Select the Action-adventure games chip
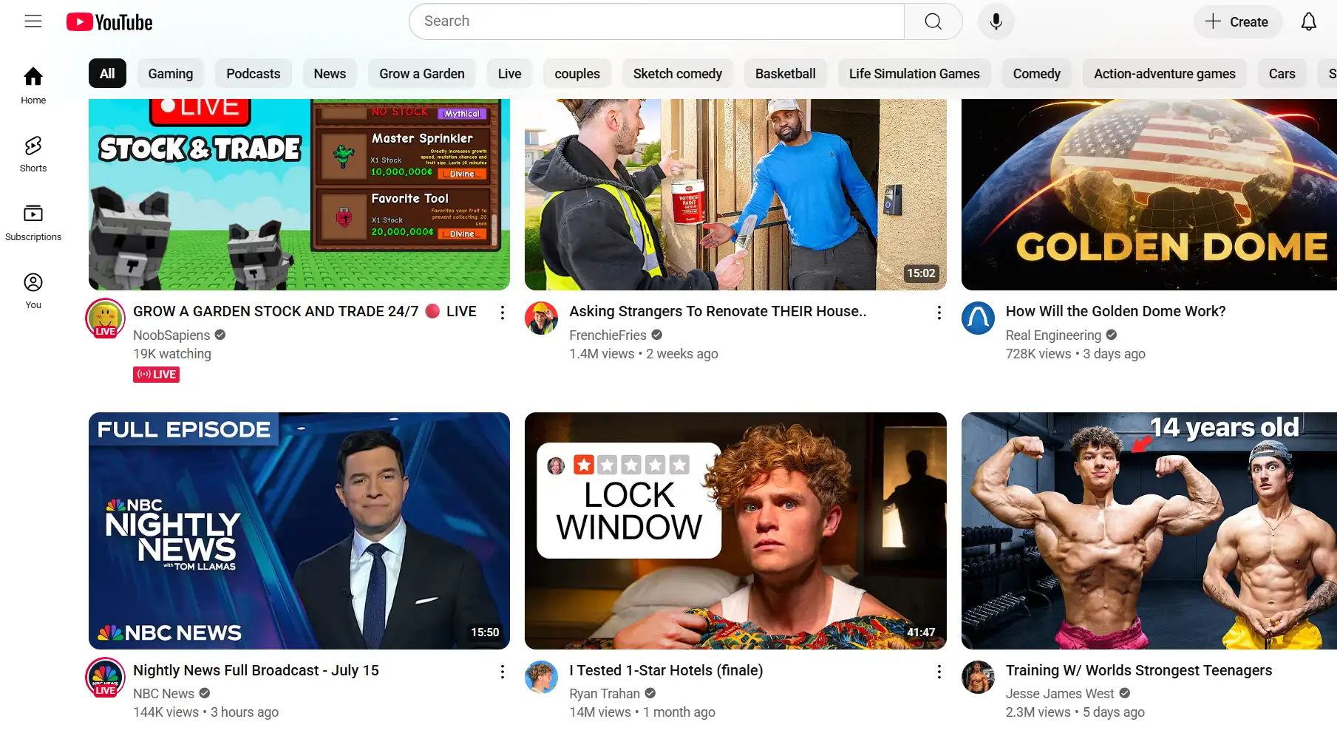1337x733 pixels. pyautogui.click(x=1165, y=73)
